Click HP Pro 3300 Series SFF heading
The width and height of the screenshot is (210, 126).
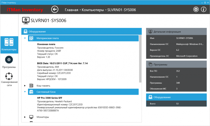point(50,98)
